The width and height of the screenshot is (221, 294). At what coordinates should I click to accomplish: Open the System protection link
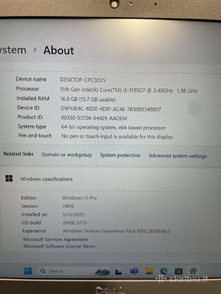coord(120,155)
